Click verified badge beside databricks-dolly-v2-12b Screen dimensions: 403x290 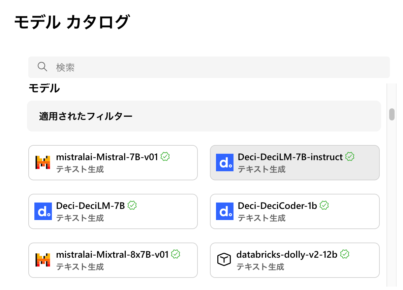[344, 254]
